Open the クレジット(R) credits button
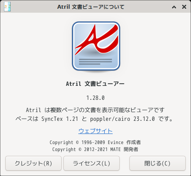Image resolution: width=191 pixels, height=176 pixels. click(x=33, y=163)
